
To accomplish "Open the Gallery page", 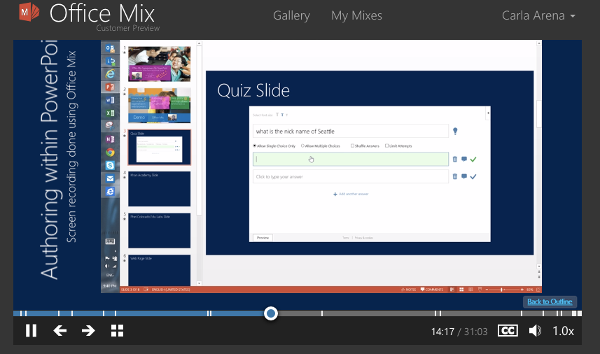I will [x=291, y=15].
